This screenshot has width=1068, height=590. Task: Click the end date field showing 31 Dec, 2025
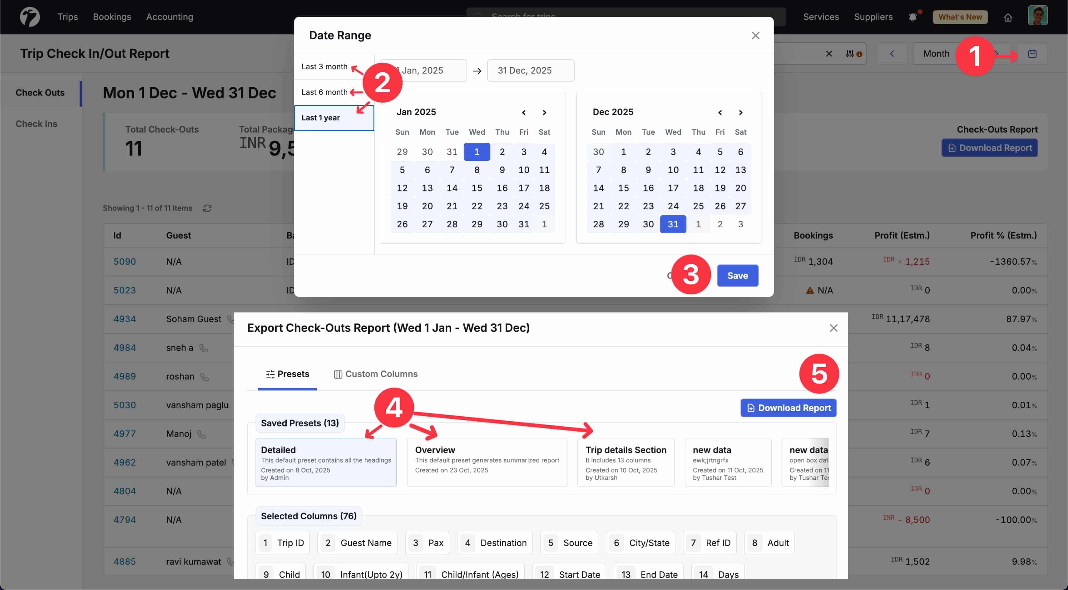tap(531, 70)
